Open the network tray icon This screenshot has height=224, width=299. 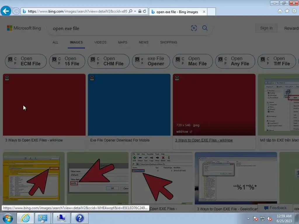tap(263, 218)
